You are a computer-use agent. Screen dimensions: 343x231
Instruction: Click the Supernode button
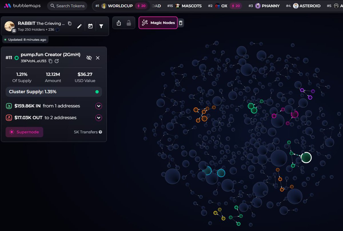(x=24, y=132)
